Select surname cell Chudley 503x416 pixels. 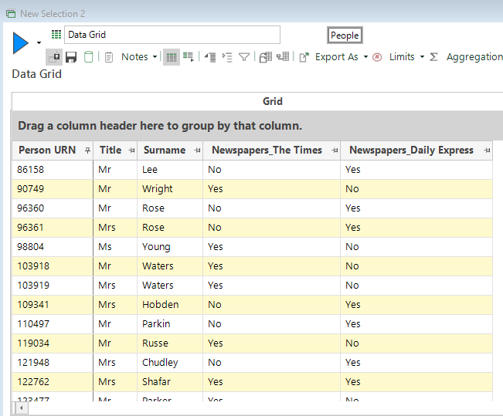170,363
